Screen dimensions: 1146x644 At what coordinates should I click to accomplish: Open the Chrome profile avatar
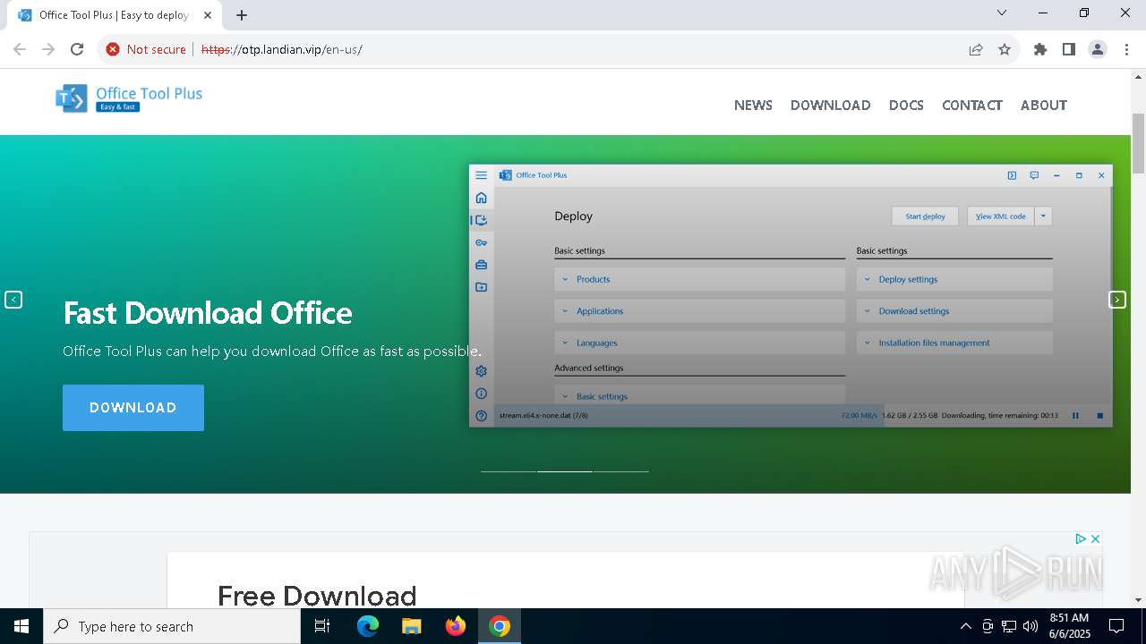1098,49
